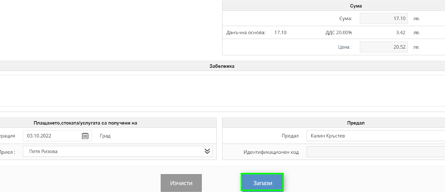The image size is (445, 192).
Task: Click the Изчисти clear button
Action: coord(181,183)
